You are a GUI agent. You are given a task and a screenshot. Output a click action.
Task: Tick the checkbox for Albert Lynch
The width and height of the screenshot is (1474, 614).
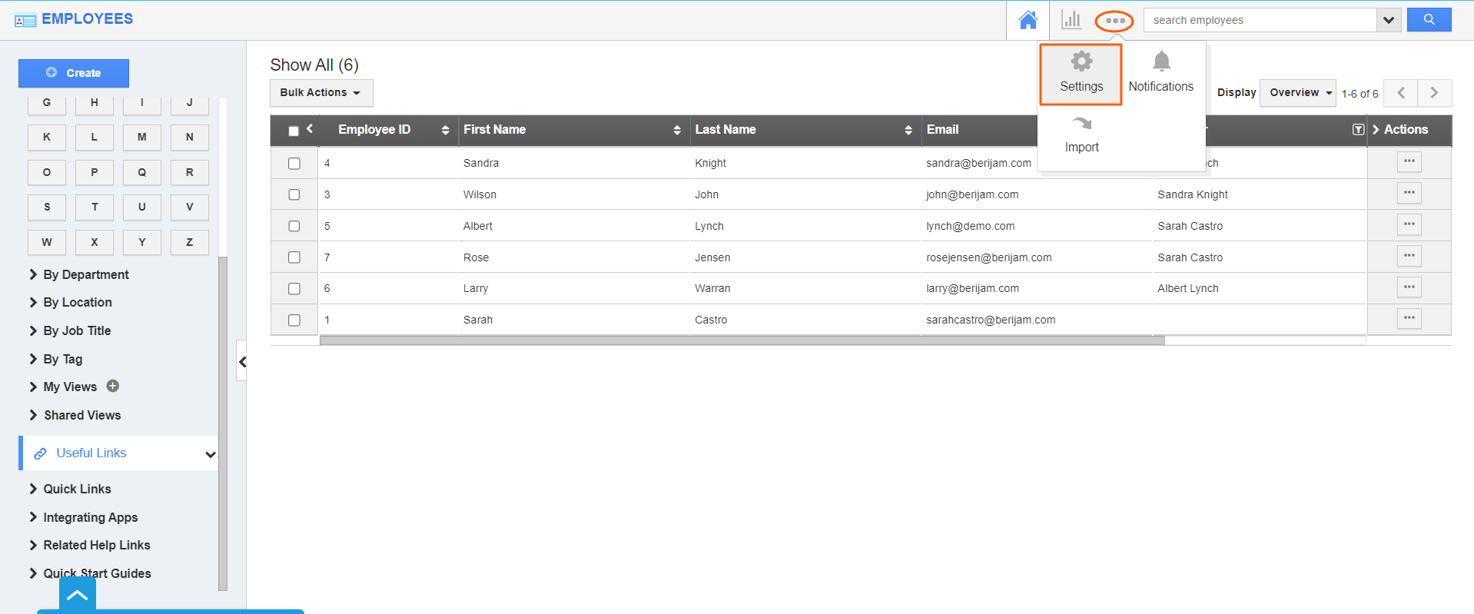[x=294, y=226]
